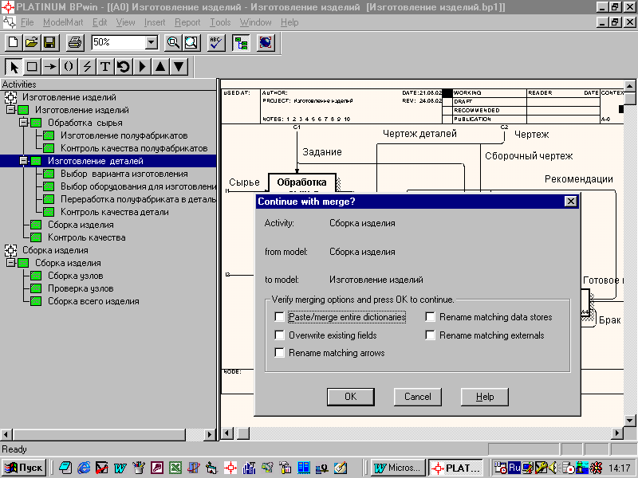The height and width of the screenshot is (478, 638).
Task: Open the Insert menu
Action: (155, 22)
